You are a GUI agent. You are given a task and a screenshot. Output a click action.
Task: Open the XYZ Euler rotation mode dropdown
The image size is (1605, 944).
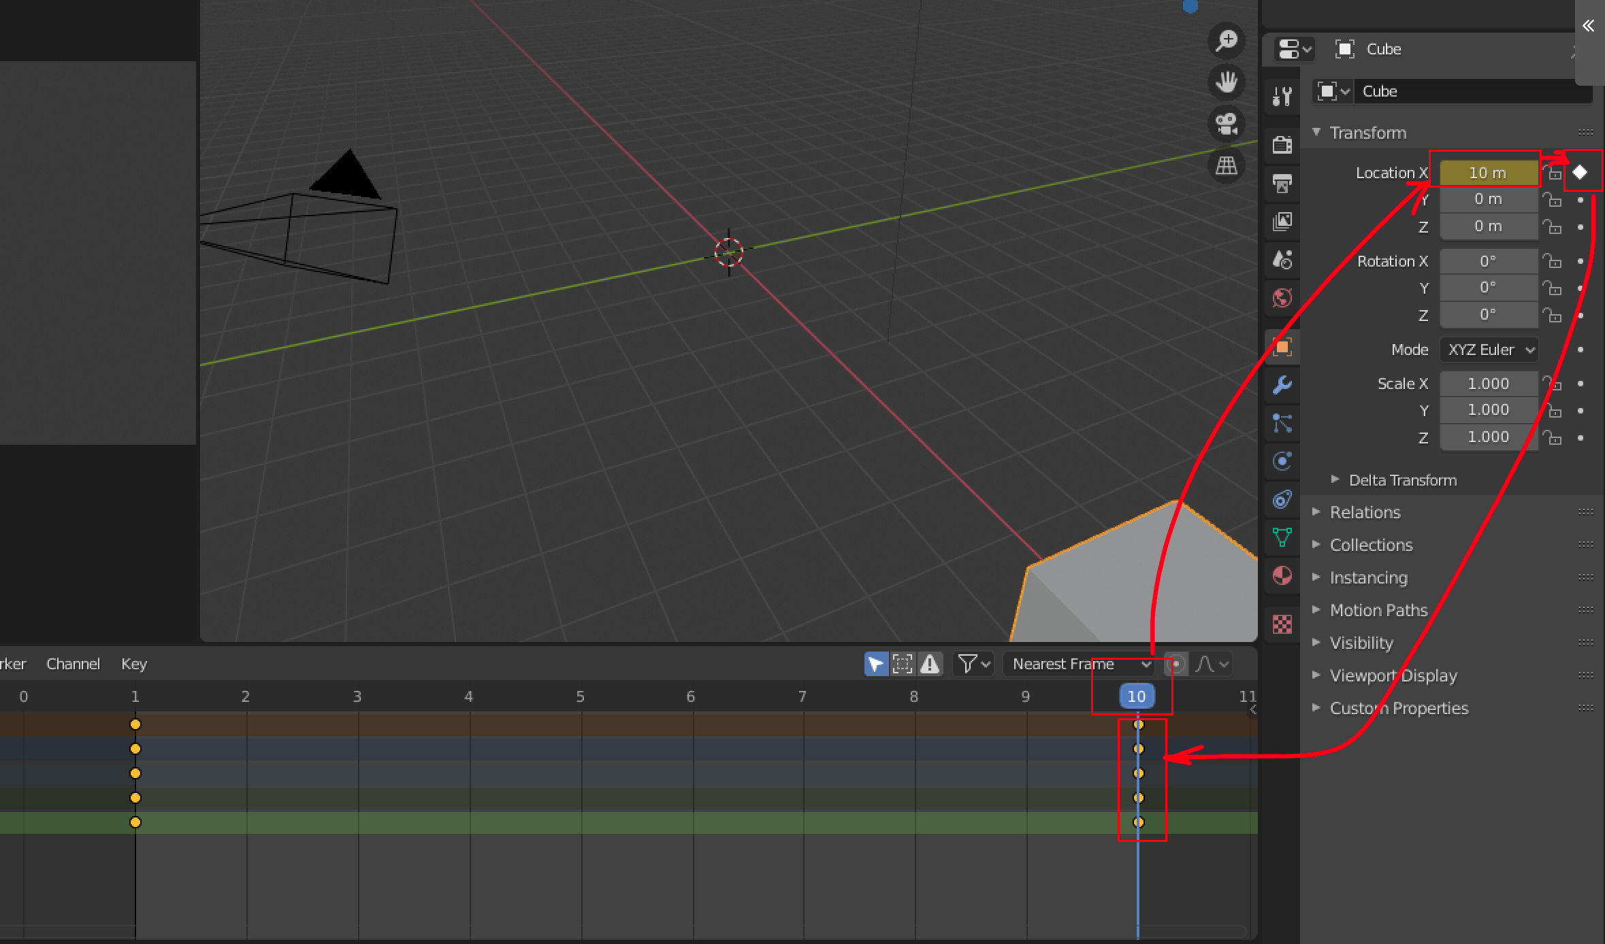pos(1490,350)
